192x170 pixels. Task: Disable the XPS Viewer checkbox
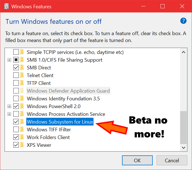click(16, 145)
